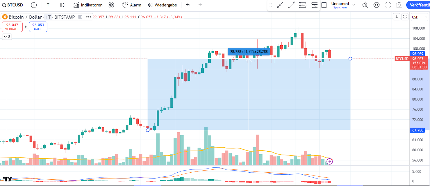Click the orange Bitcoin logo icon
Image resolution: width=430 pixels, height=186 pixels.
point(5,17)
